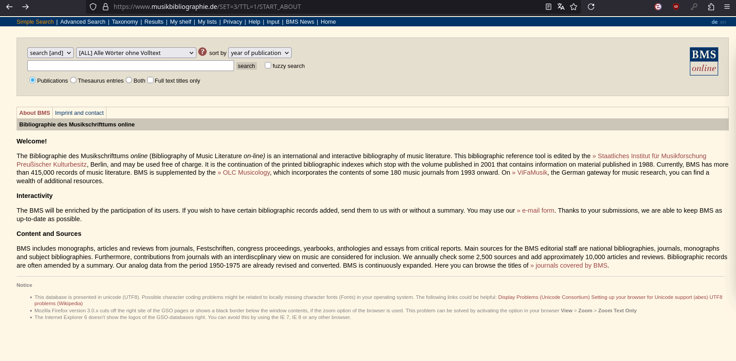Screen dimensions: 736x361
Task: Open the uBlock Origin extension icon
Action: click(x=676, y=7)
